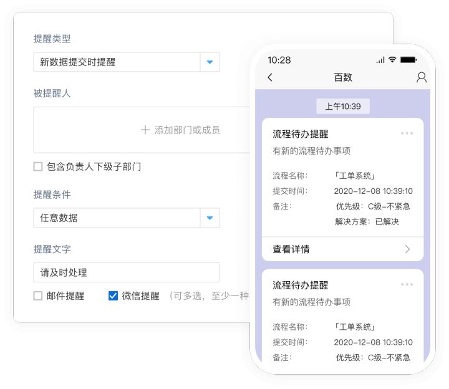This screenshot has width=449, height=389.
Task: Open the first card's three-dot menu
Action: point(407,133)
